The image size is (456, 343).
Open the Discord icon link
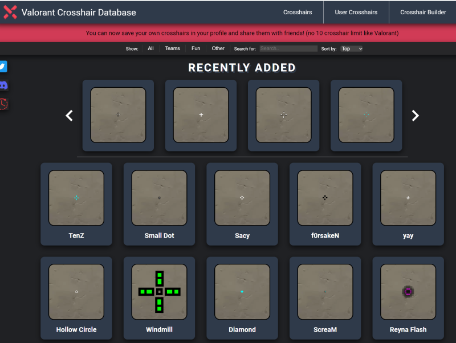(x=3, y=85)
